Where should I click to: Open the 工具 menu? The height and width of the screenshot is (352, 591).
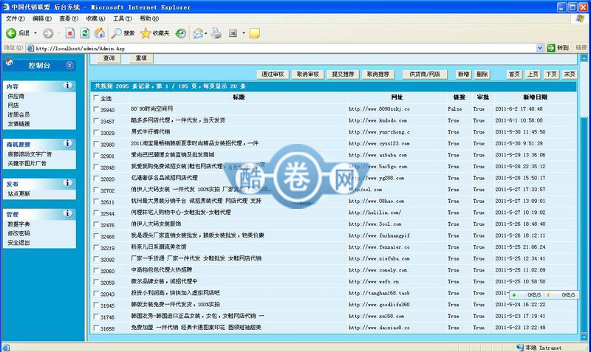pyautogui.click(x=123, y=18)
